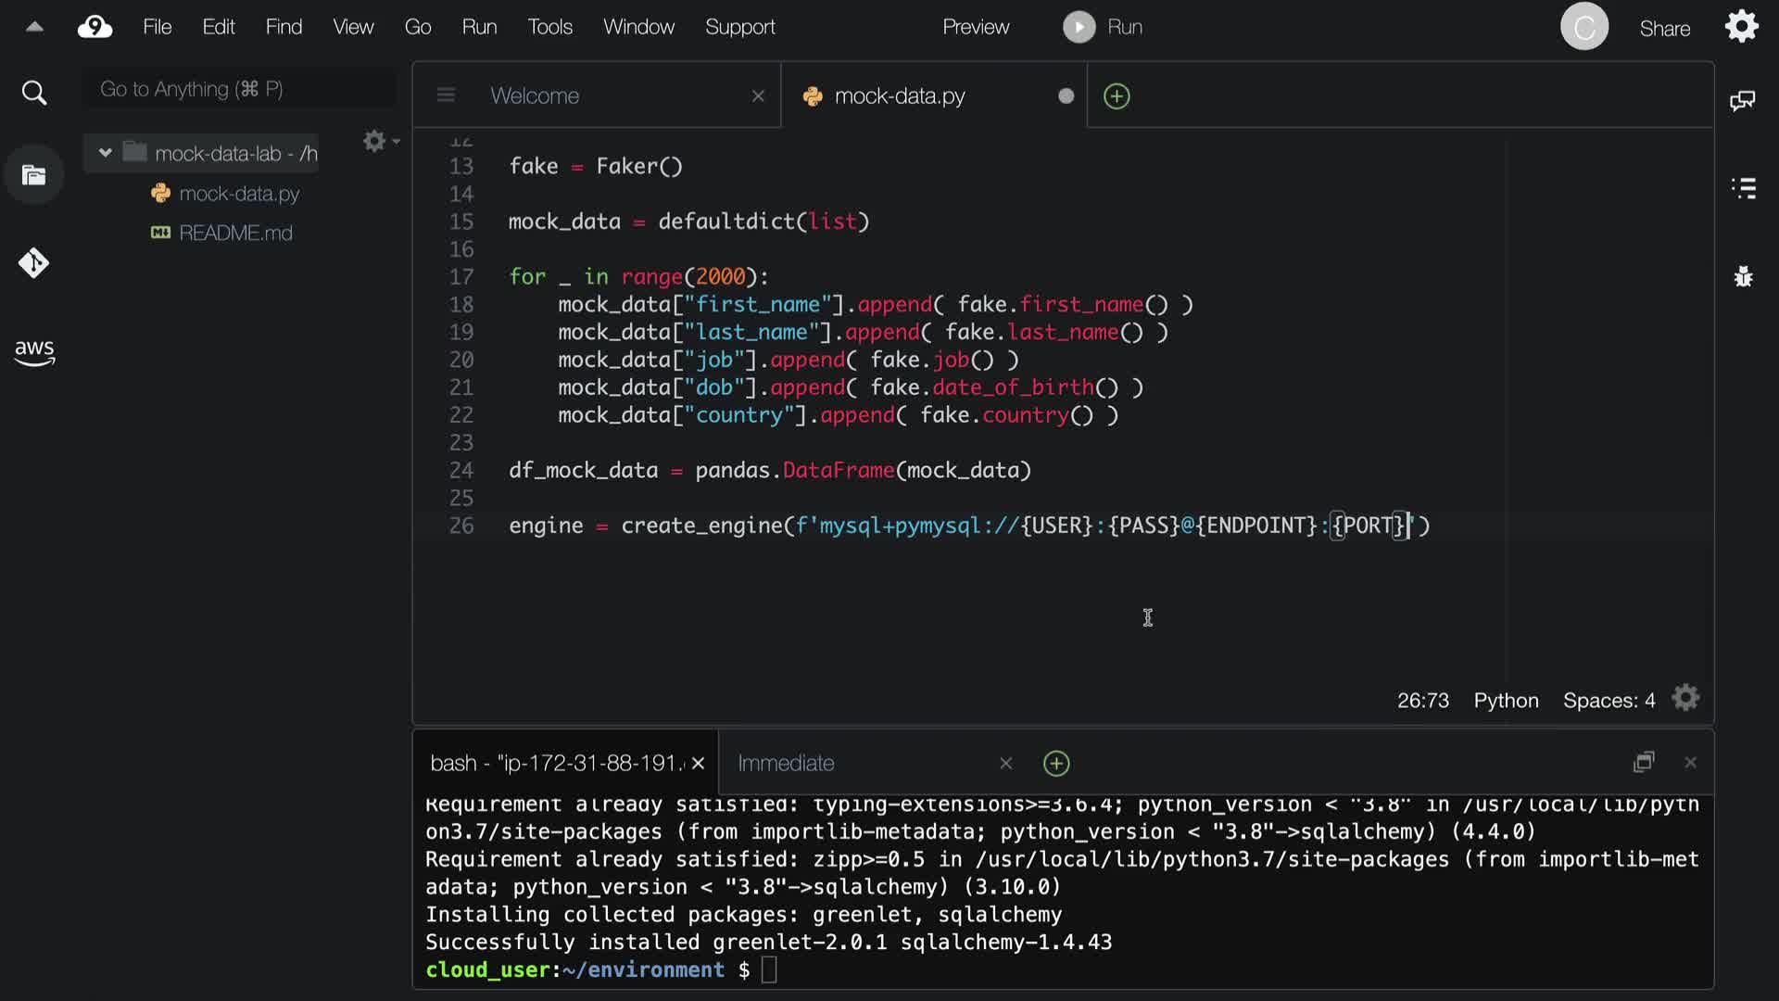Image resolution: width=1779 pixels, height=1001 pixels.
Task: Open the search panel magnifier icon
Action: 34,93
